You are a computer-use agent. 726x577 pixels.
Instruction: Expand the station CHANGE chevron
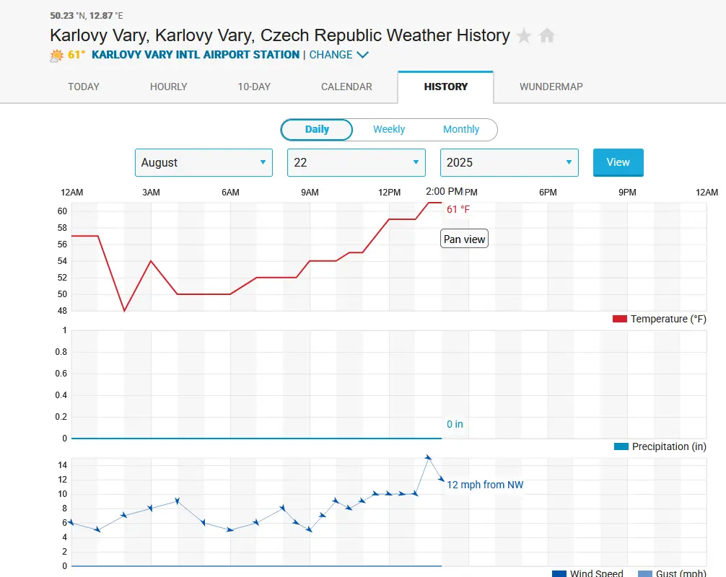(x=362, y=55)
